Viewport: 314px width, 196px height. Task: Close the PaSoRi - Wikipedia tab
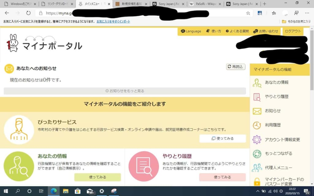220,4
